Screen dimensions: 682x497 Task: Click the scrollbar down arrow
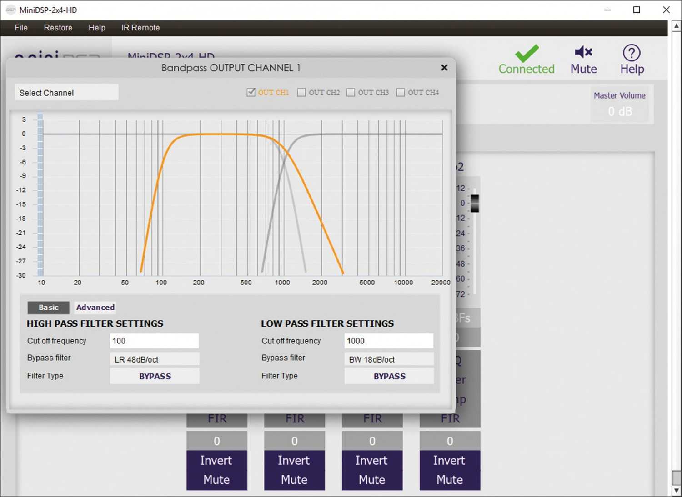[676, 490]
